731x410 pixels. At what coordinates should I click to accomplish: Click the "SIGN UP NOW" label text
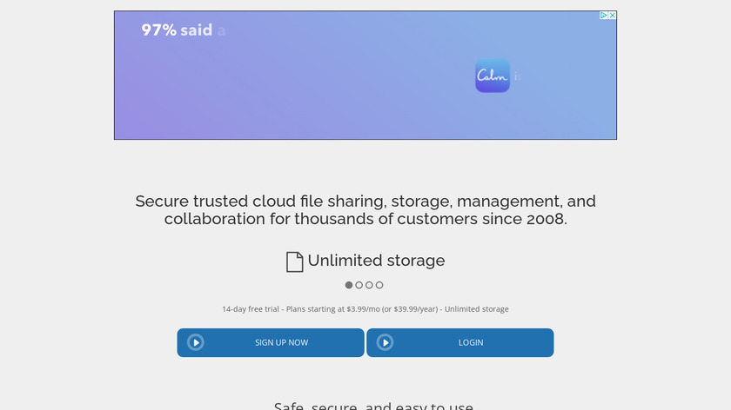click(x=281, y=343)
